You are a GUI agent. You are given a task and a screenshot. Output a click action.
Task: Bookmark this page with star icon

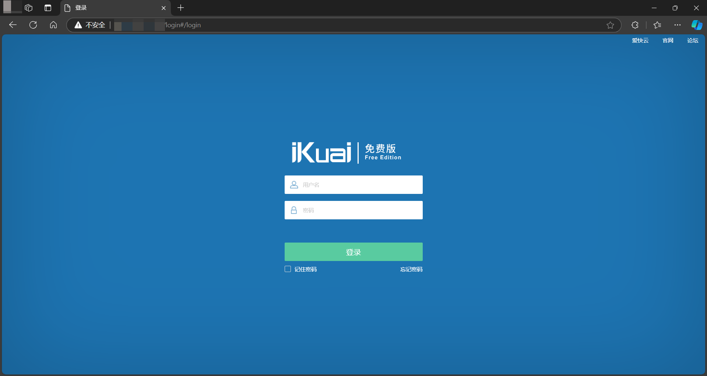click(610, 25)
